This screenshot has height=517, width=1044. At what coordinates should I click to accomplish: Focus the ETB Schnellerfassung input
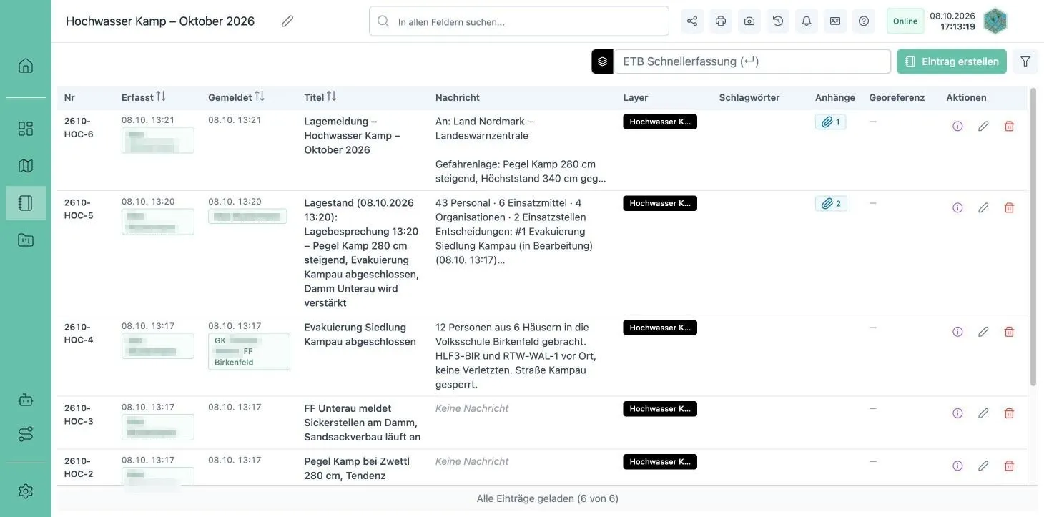point(752,61)
